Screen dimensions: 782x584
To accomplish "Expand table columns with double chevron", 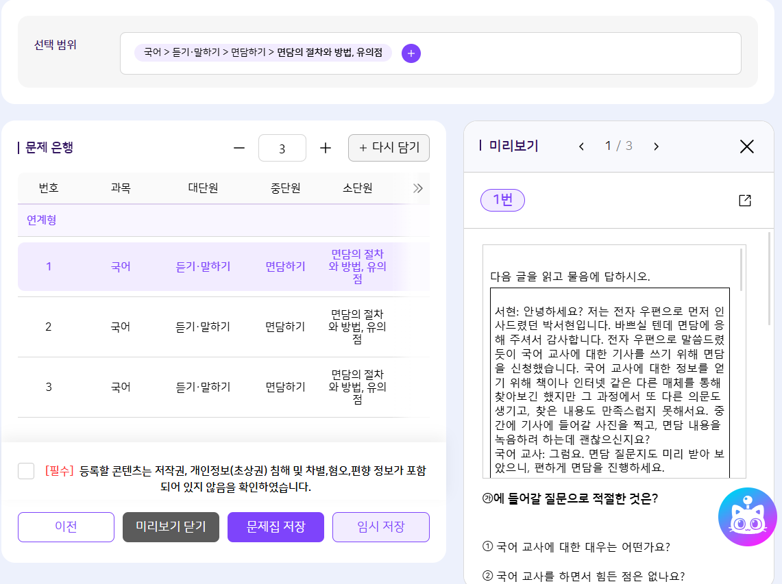I will (x=417, y=188).
